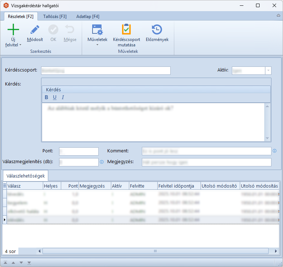Screen dimensions: 283x267
Task: Jump to the first record using bottom navigation arrow
Action: 6,263
